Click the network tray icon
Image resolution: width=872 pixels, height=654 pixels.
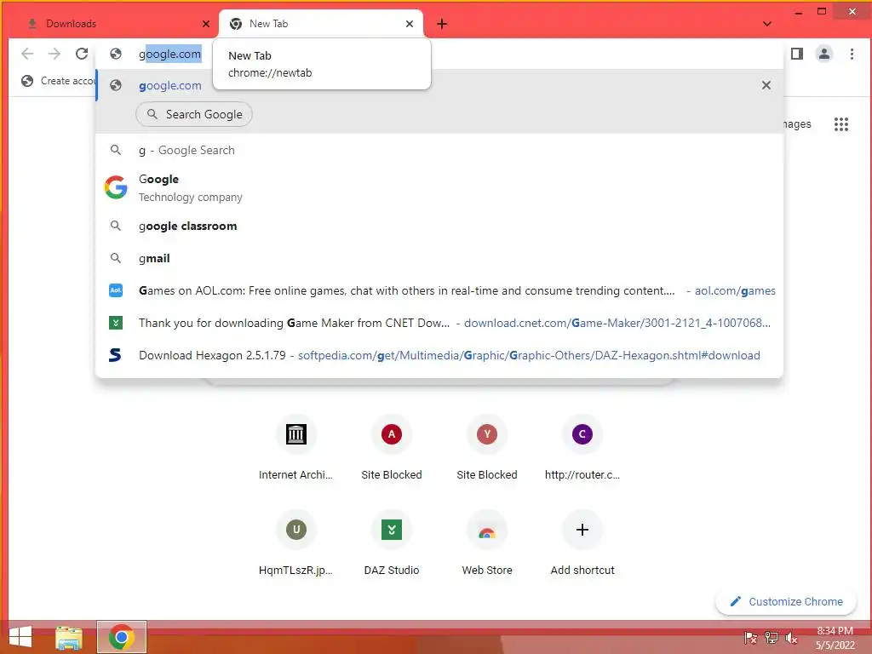(x=771, y=638)
